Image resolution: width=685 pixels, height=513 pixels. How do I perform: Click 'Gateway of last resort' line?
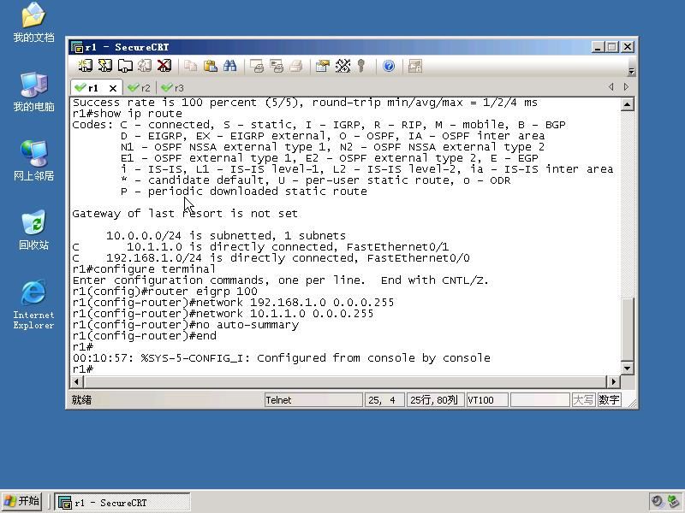click(x=185, y=213)
